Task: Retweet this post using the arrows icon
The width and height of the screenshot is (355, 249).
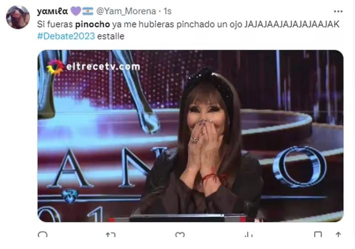Action: [111, 235]
